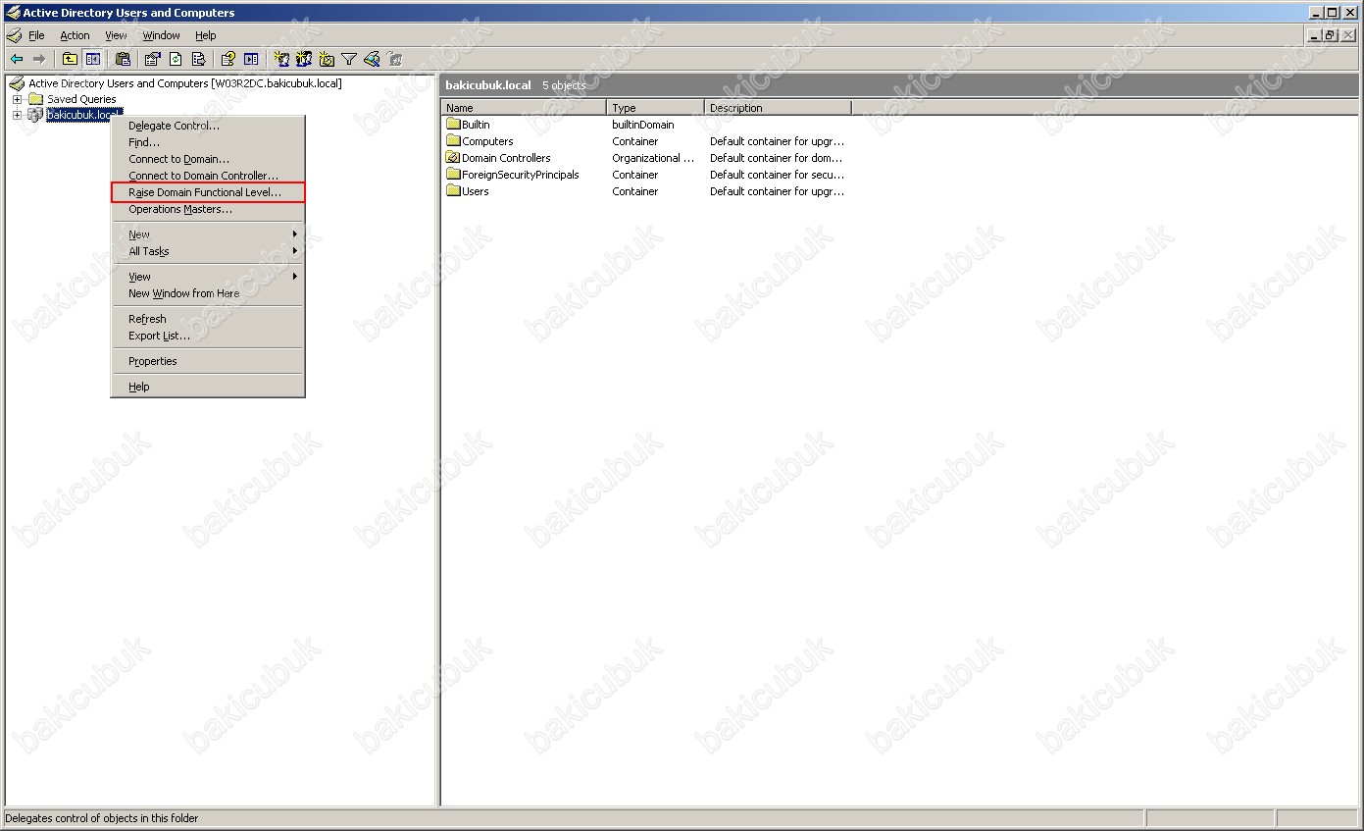Click the builtinDomain type cell
The width and height of the screenshot is (1364, 831).
click(x=643, y=125)
